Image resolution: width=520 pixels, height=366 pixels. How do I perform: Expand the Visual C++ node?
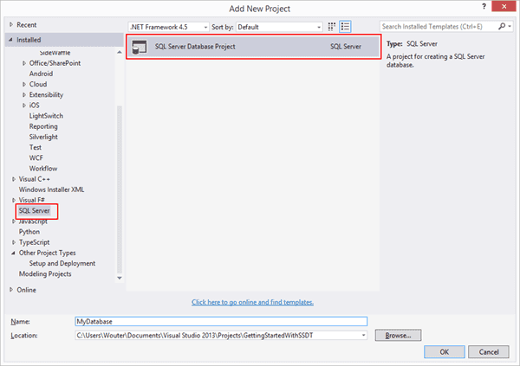pos(14,179)
